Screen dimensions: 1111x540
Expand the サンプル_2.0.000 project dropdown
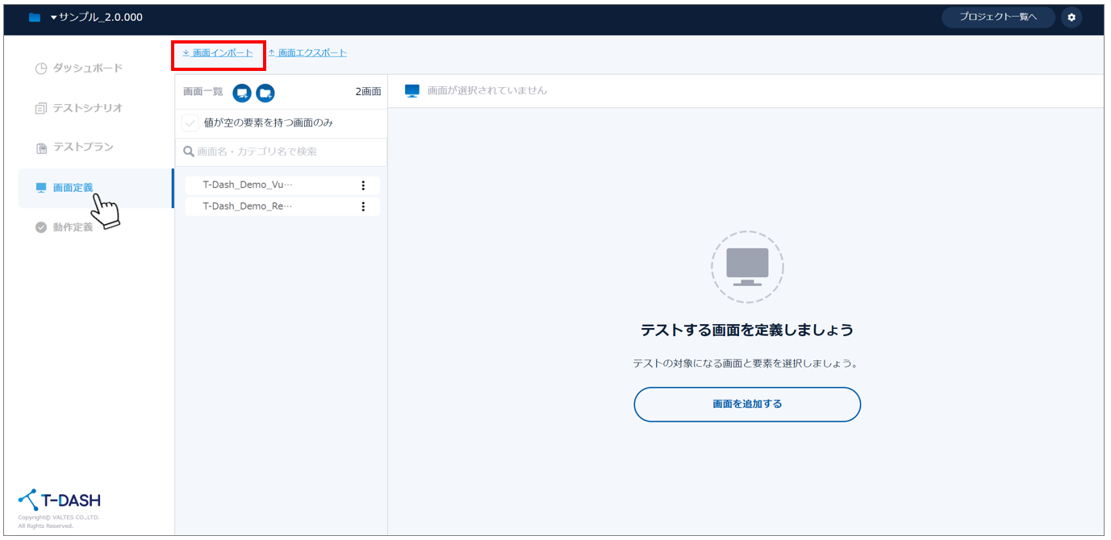click(x=96, y=17)
